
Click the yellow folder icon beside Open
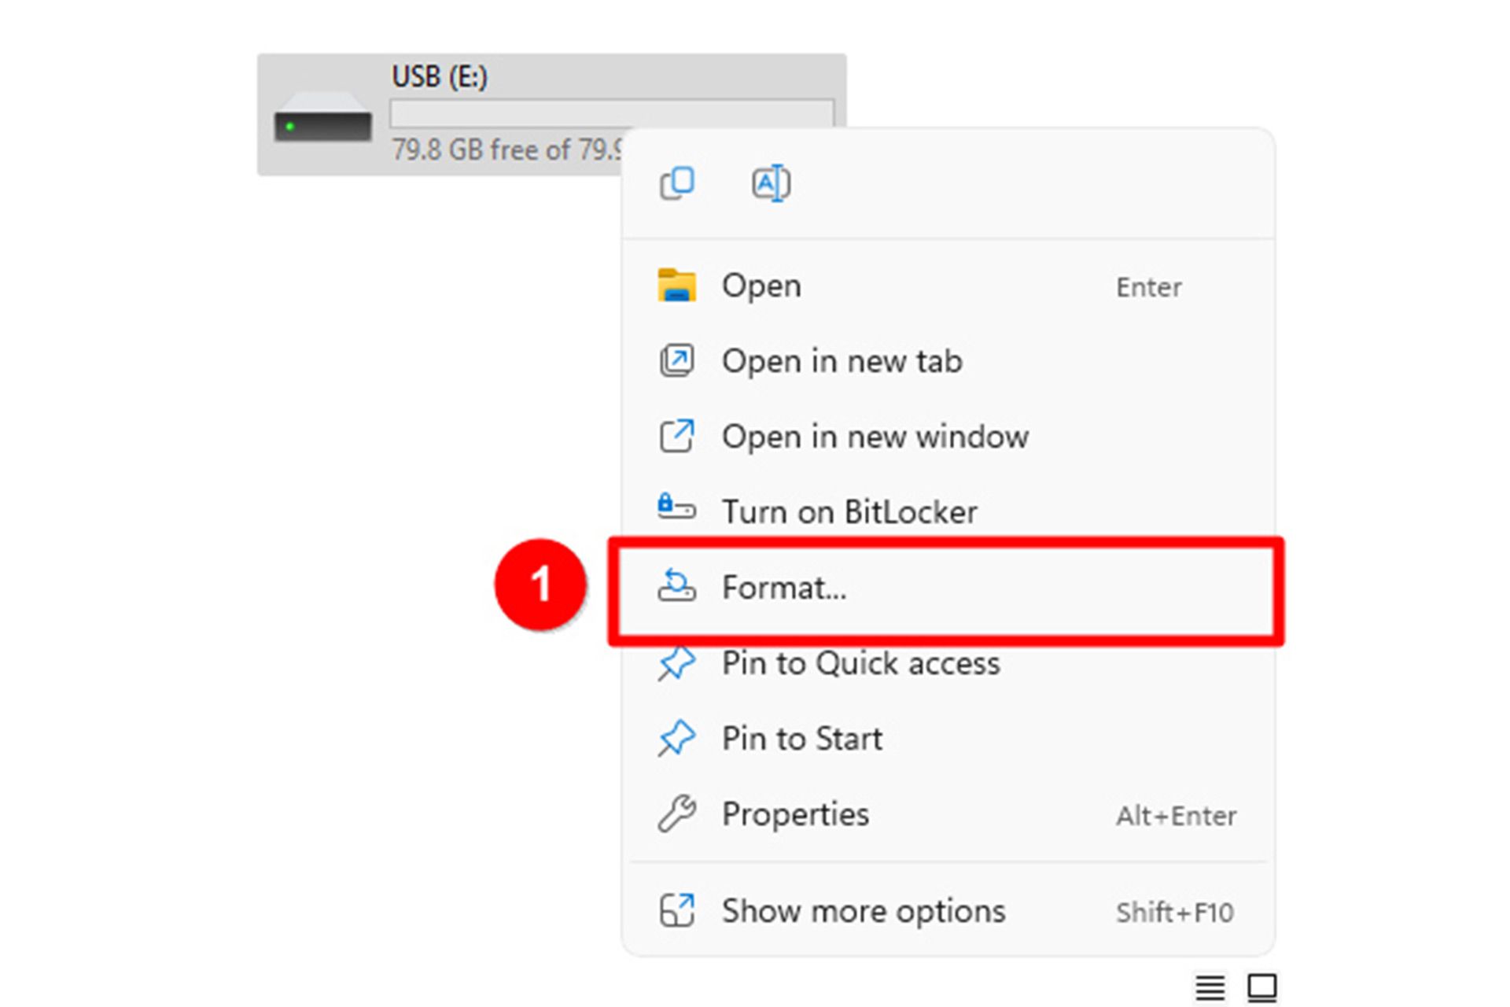676,286
